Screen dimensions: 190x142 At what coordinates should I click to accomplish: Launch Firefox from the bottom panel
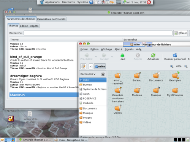click(13, 140)
